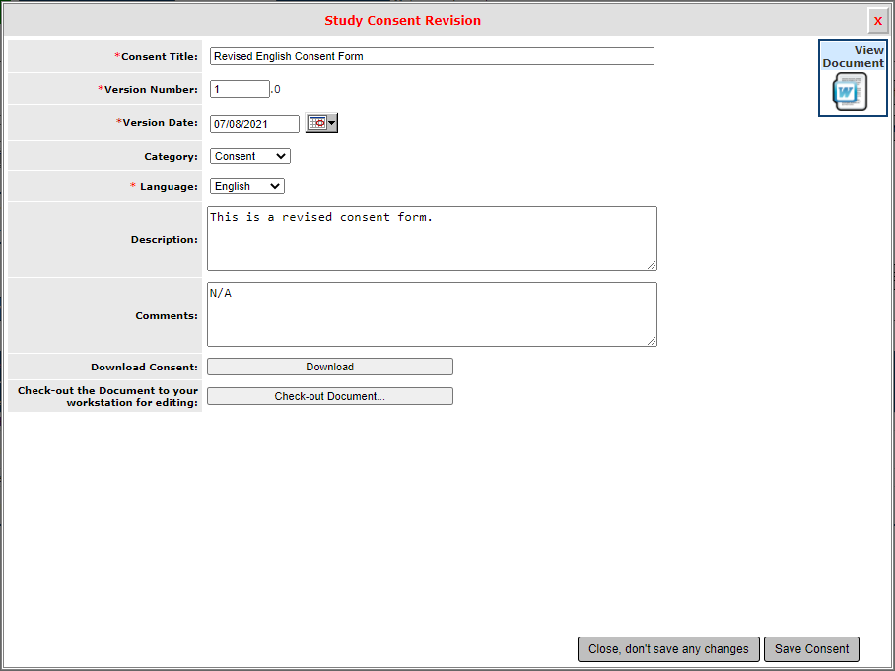Click inside the Description text area
The height and width of the screenshot is (671, 895).
point(432,238)
